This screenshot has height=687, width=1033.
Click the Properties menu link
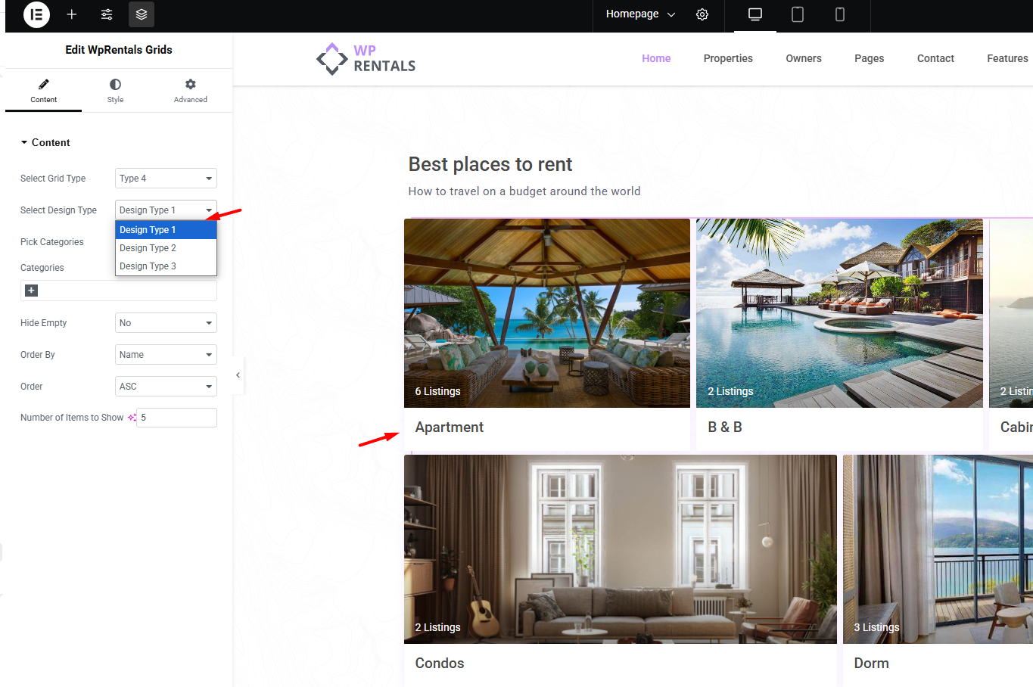pyautogui.click(x=727, y=58)
